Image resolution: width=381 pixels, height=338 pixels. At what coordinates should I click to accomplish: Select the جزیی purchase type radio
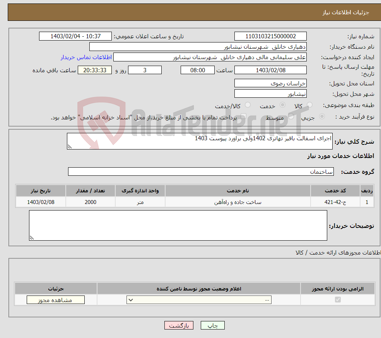322,117
